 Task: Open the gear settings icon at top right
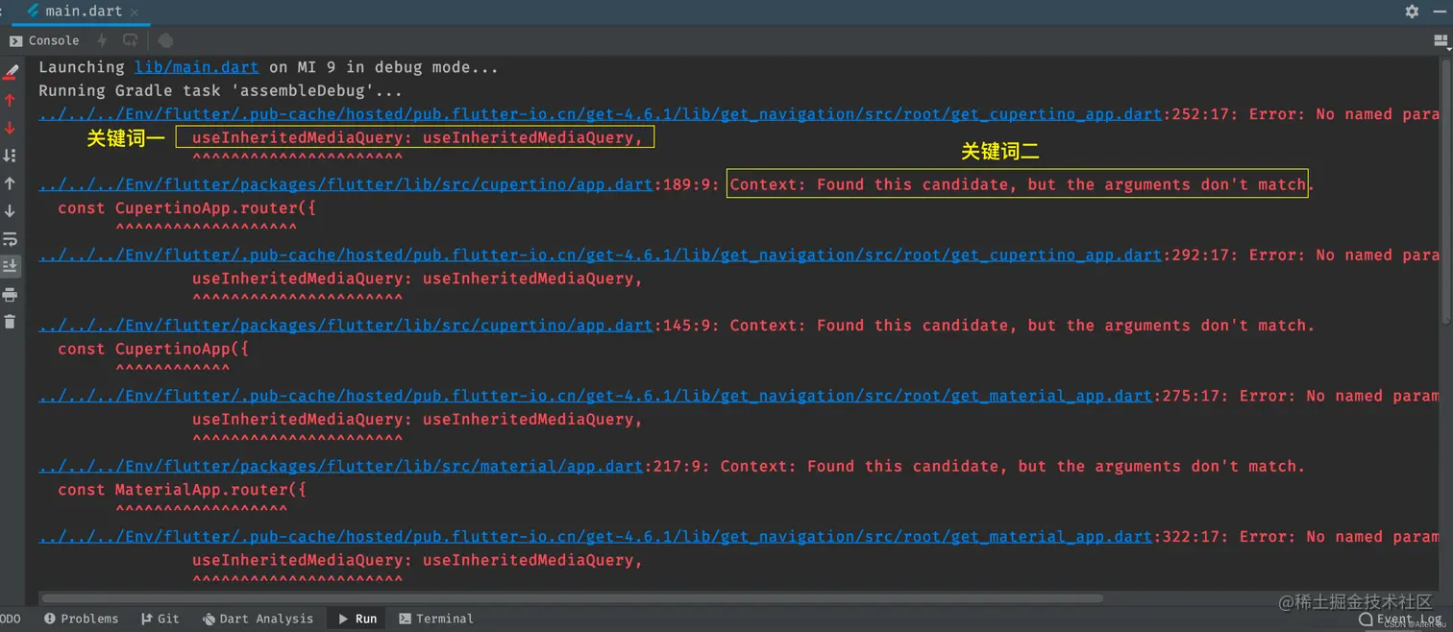point(1412,12)
